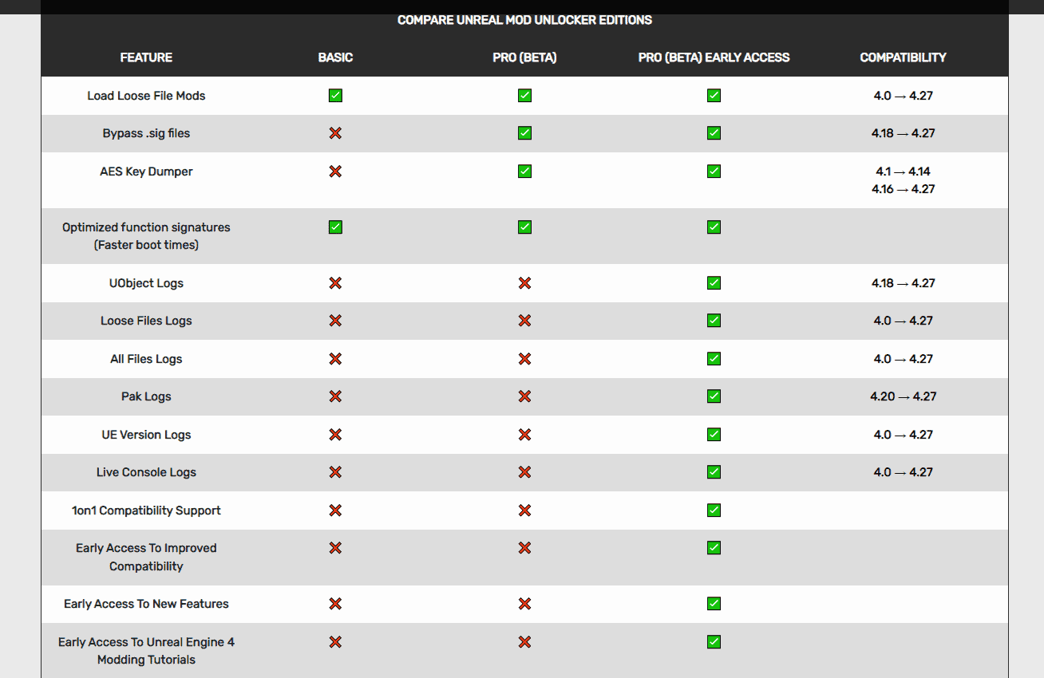Screen dimensions: 1044x678
Task: Click the red X for UObject Logs under Pro (Beta)
Action: [x=524, y=283]
